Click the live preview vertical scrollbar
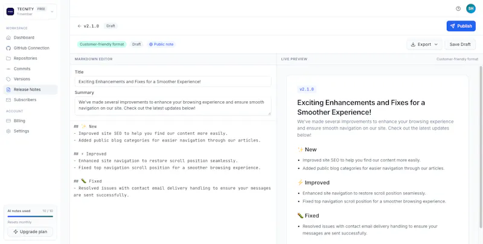The height and width of the screenshot is (244, 483). (x=481, y=147)
